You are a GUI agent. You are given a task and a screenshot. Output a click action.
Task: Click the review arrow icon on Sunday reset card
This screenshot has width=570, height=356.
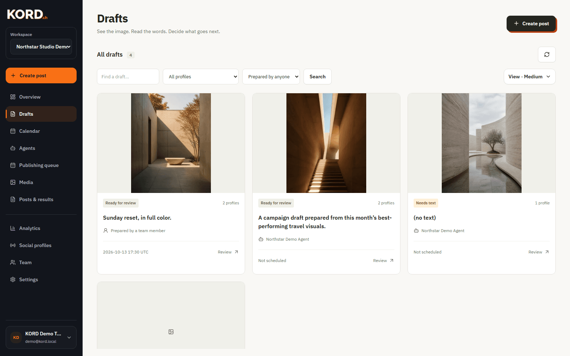pyautogui.click(x=236, y=252)
